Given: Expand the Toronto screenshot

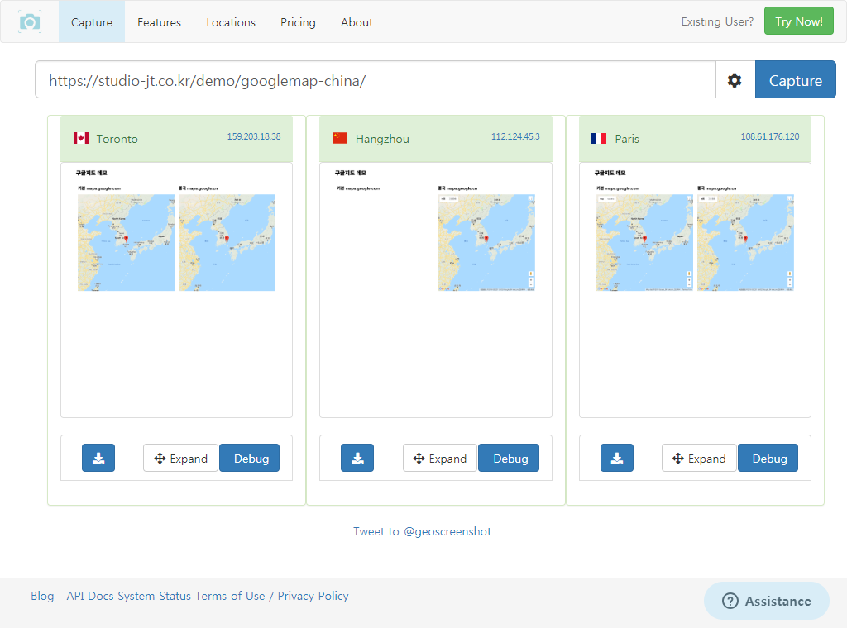Looking at the screenshot, I should click(180, 458).
